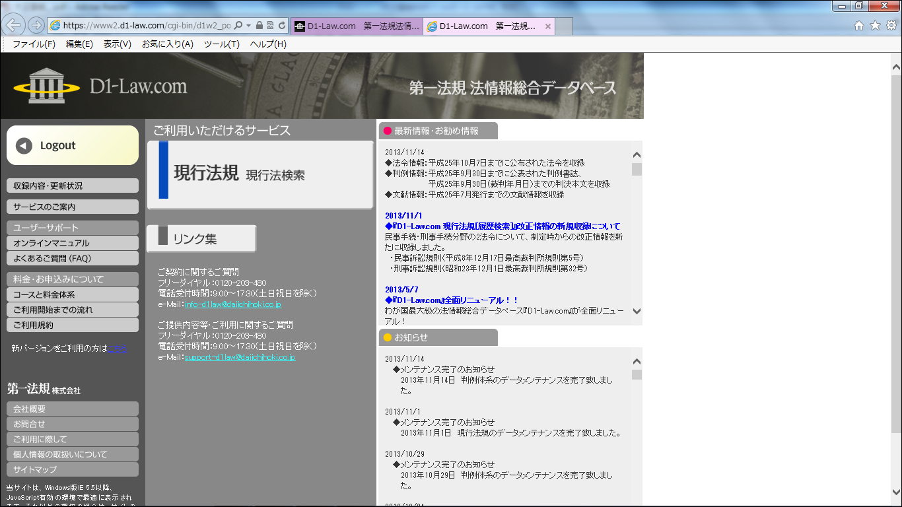The height and width of the screenshot is (507, 902).
Task: Open a new tab with blank tab button
Action: tap(564, 26)
